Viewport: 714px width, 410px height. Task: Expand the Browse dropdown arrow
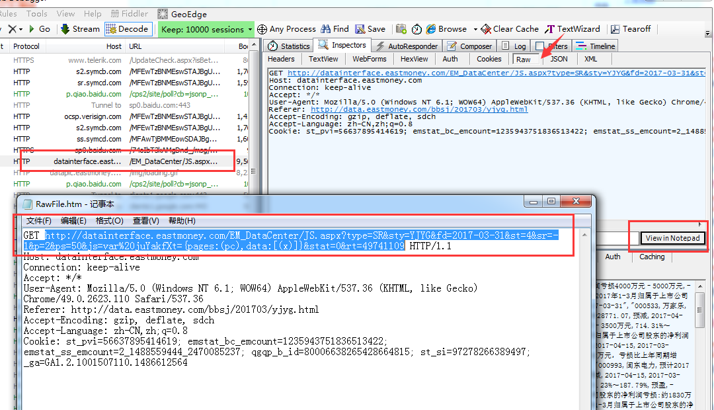(475, 30)
